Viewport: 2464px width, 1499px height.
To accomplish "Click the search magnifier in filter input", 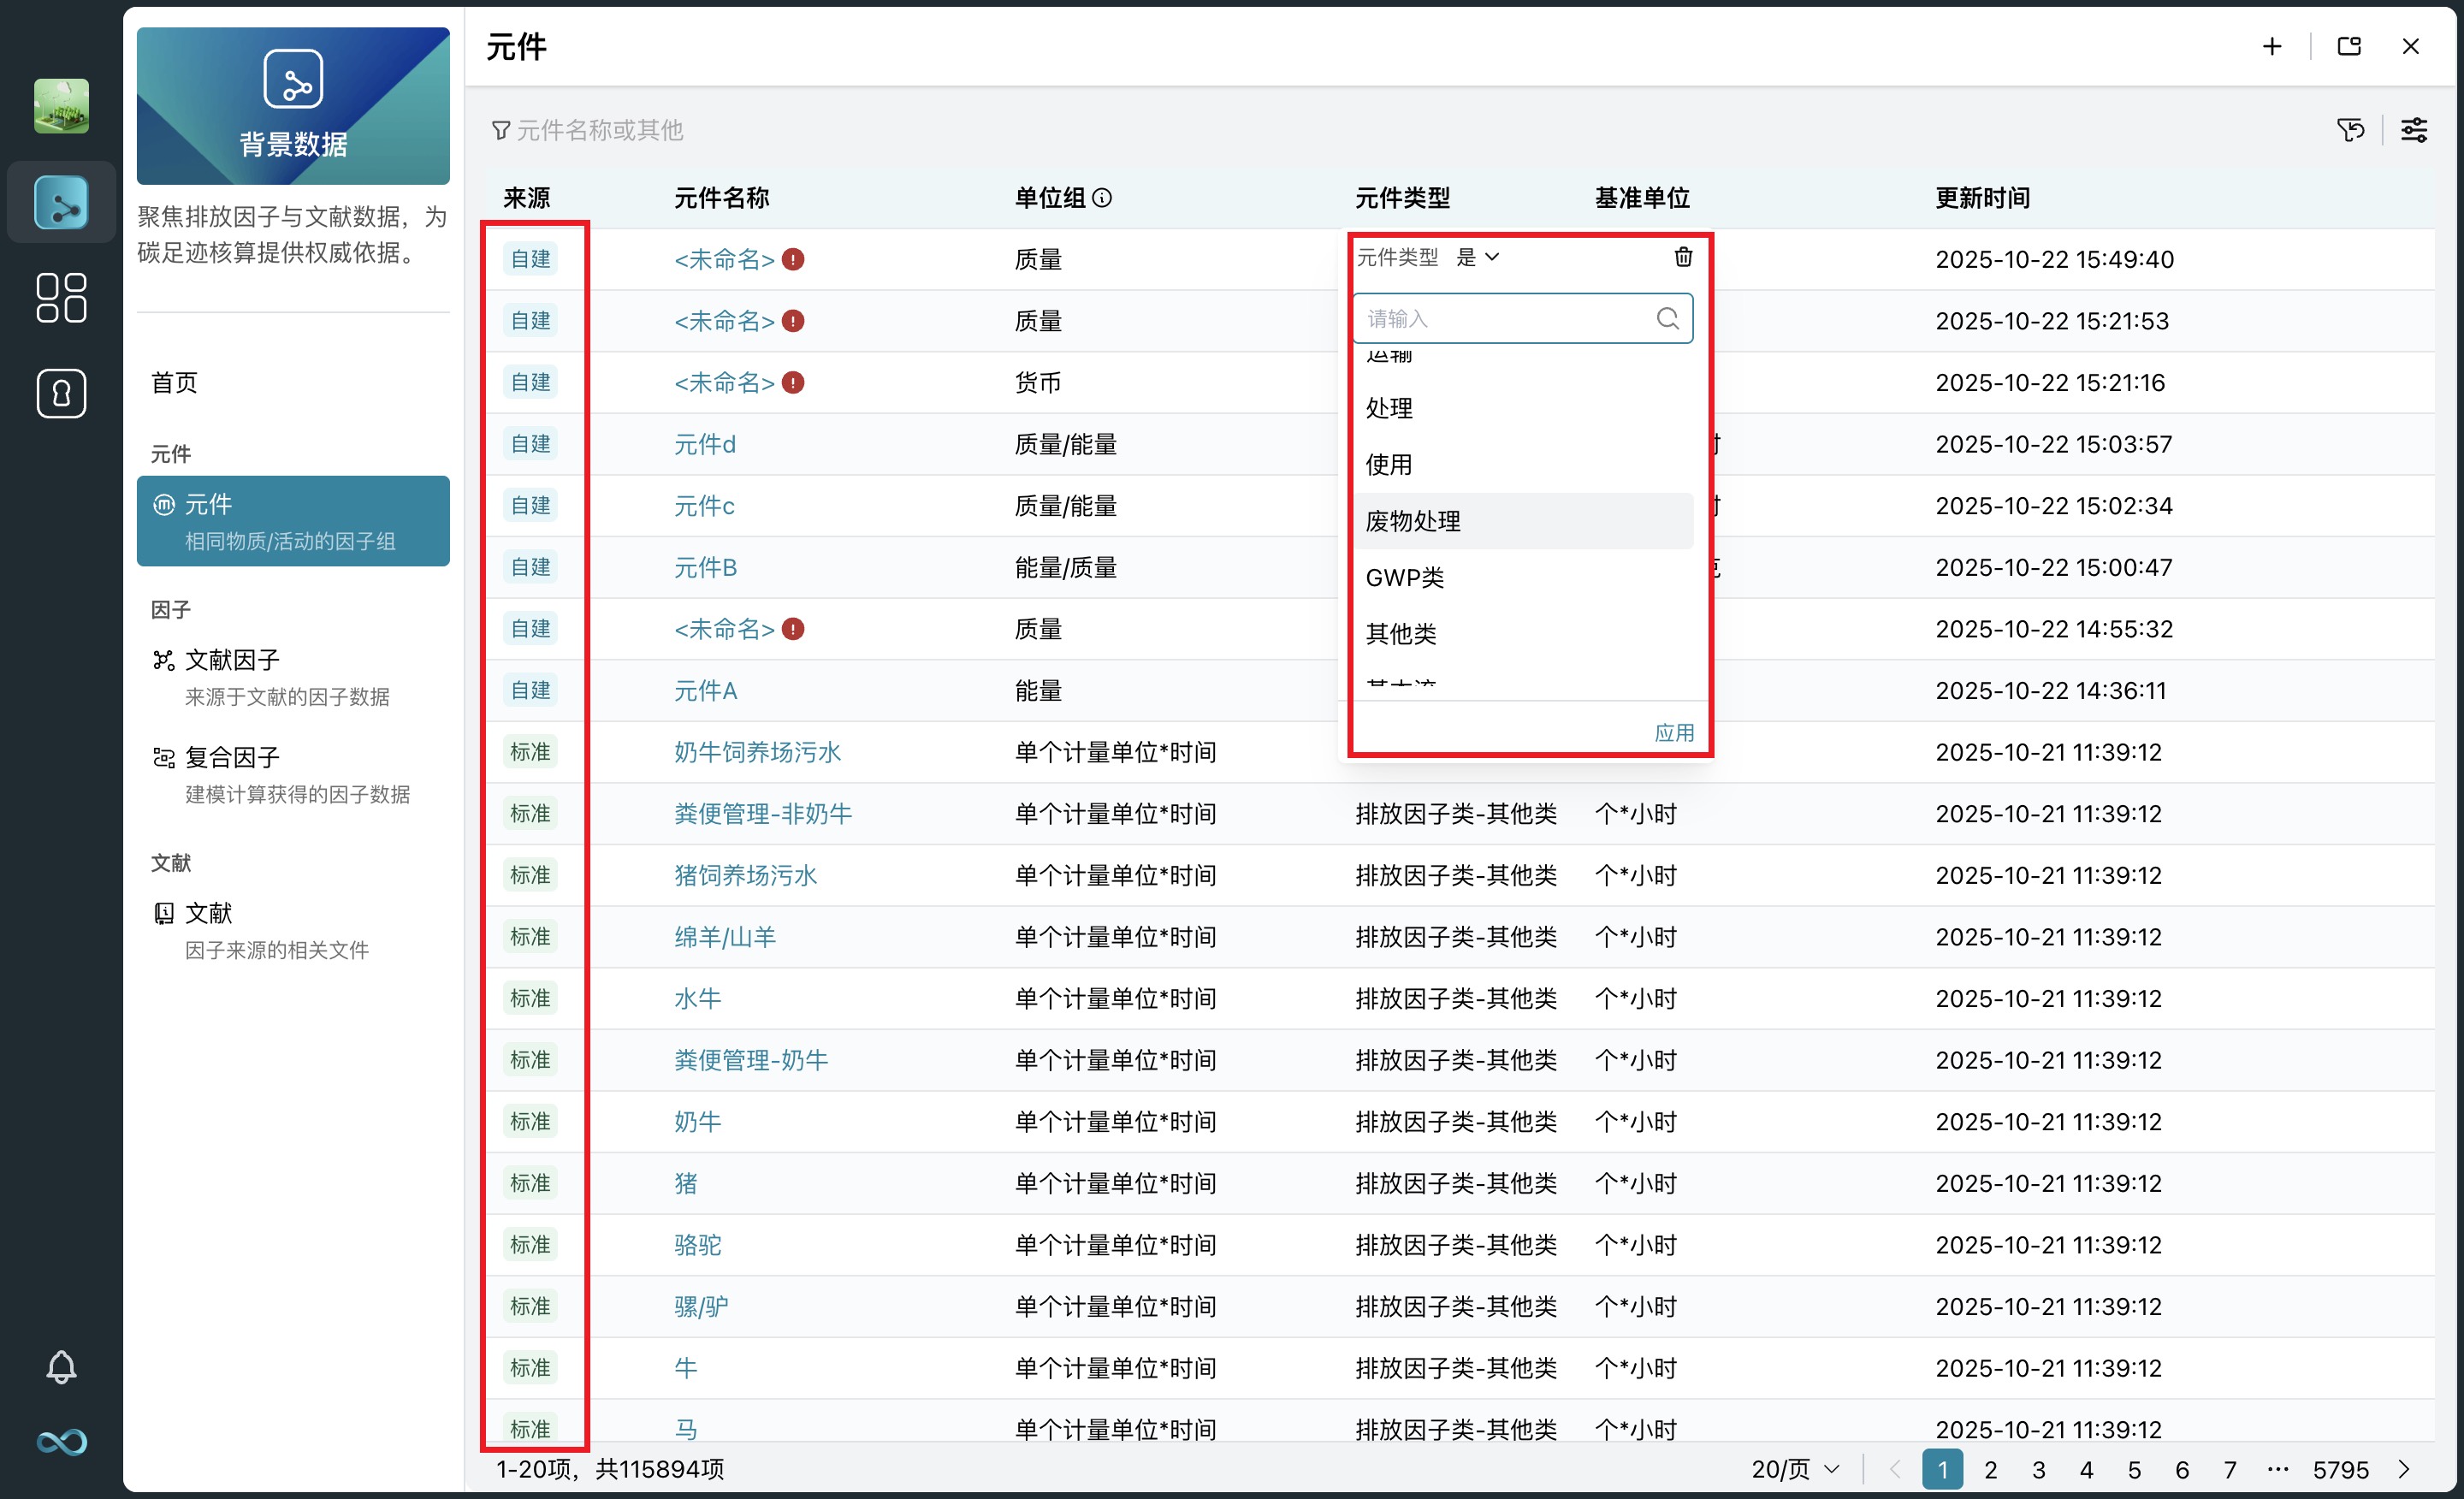I will tap(1667, 318).
